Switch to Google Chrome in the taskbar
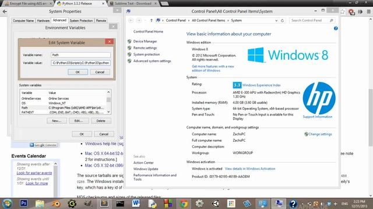Viewport: 373px width, 209px height. pos(184,203)
